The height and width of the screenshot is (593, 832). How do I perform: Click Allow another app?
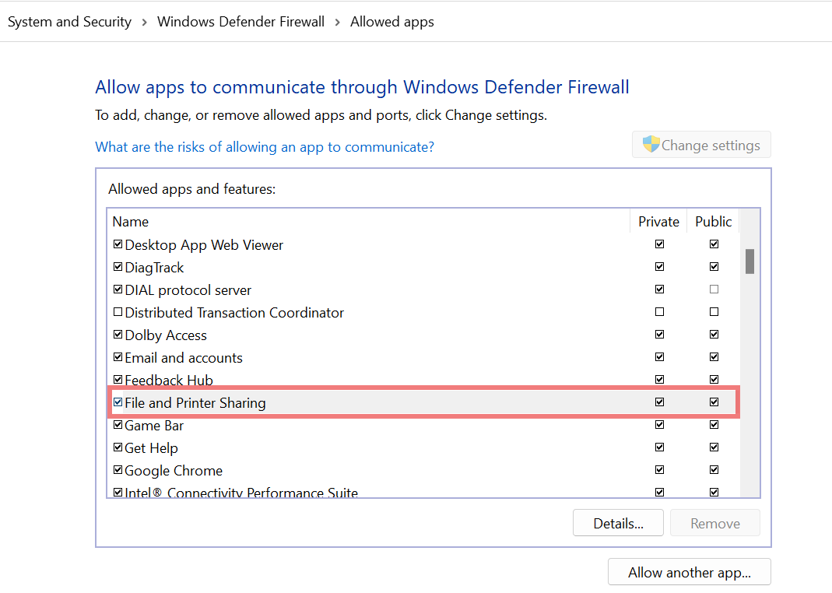689,571
